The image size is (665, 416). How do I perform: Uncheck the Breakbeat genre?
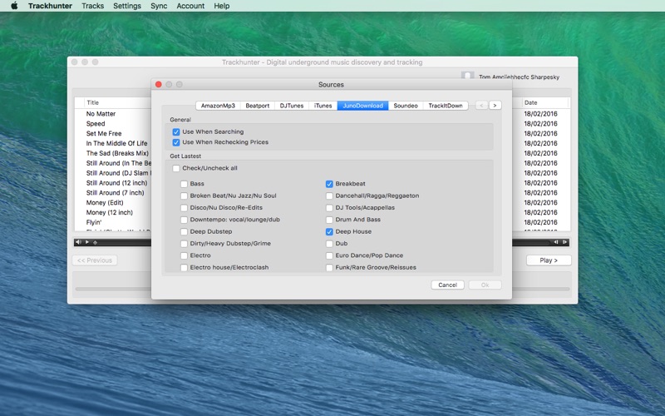[329, 184]
